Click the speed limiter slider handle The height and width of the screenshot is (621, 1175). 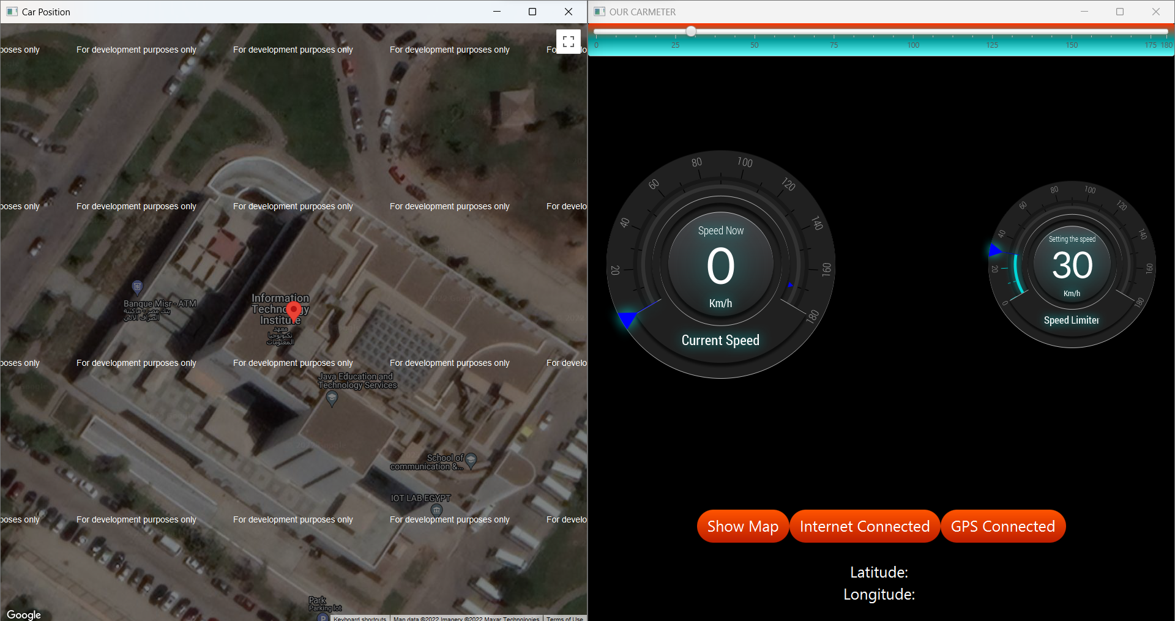coord(691,31)
